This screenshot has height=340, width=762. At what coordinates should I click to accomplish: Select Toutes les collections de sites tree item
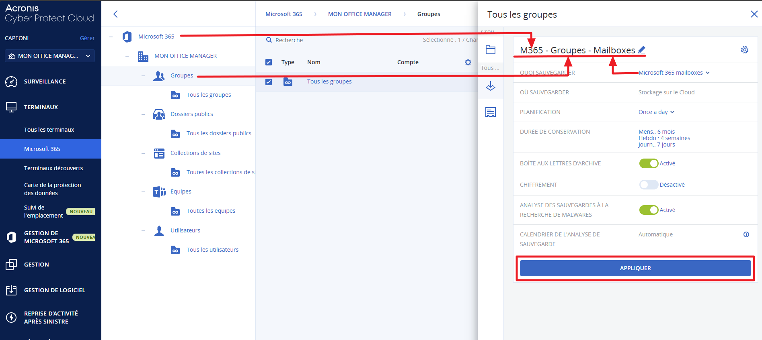coord(221,172)
